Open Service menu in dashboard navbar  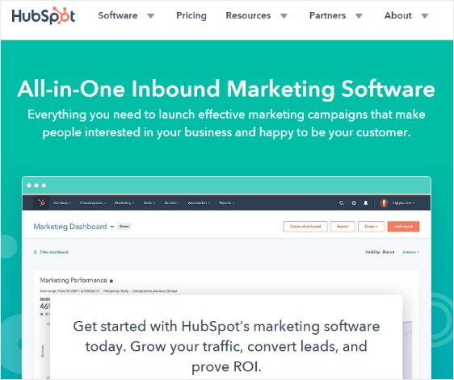tap(171, 203)
